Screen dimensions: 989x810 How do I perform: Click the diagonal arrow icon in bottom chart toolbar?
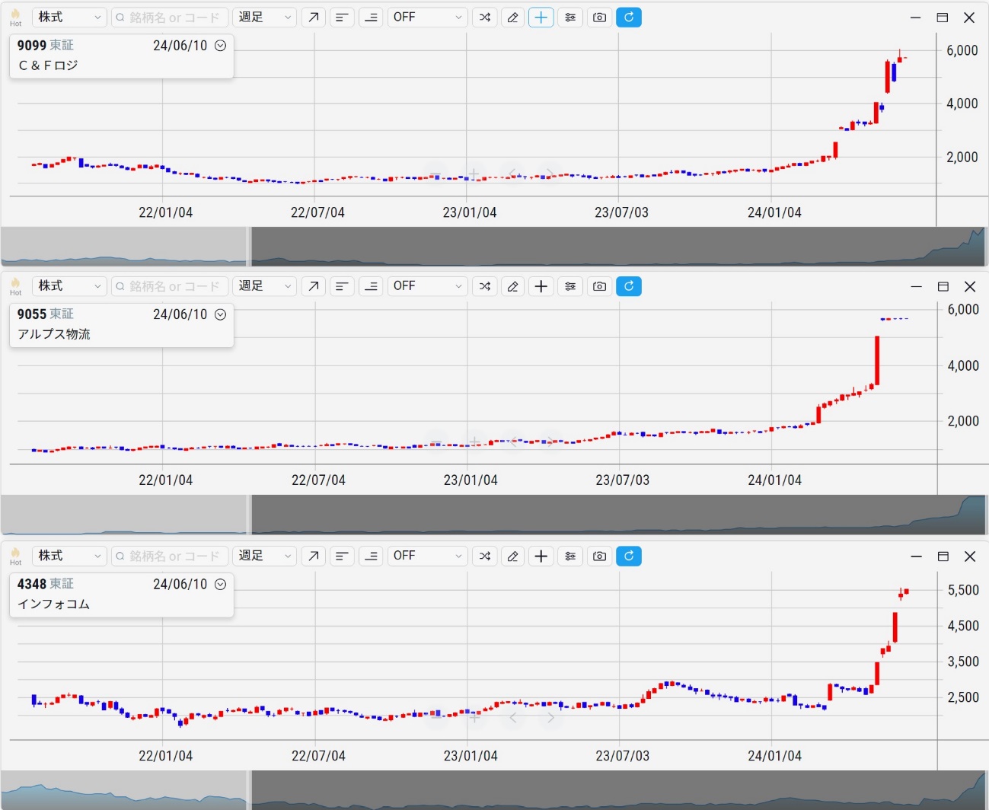[x=313, y=556]
